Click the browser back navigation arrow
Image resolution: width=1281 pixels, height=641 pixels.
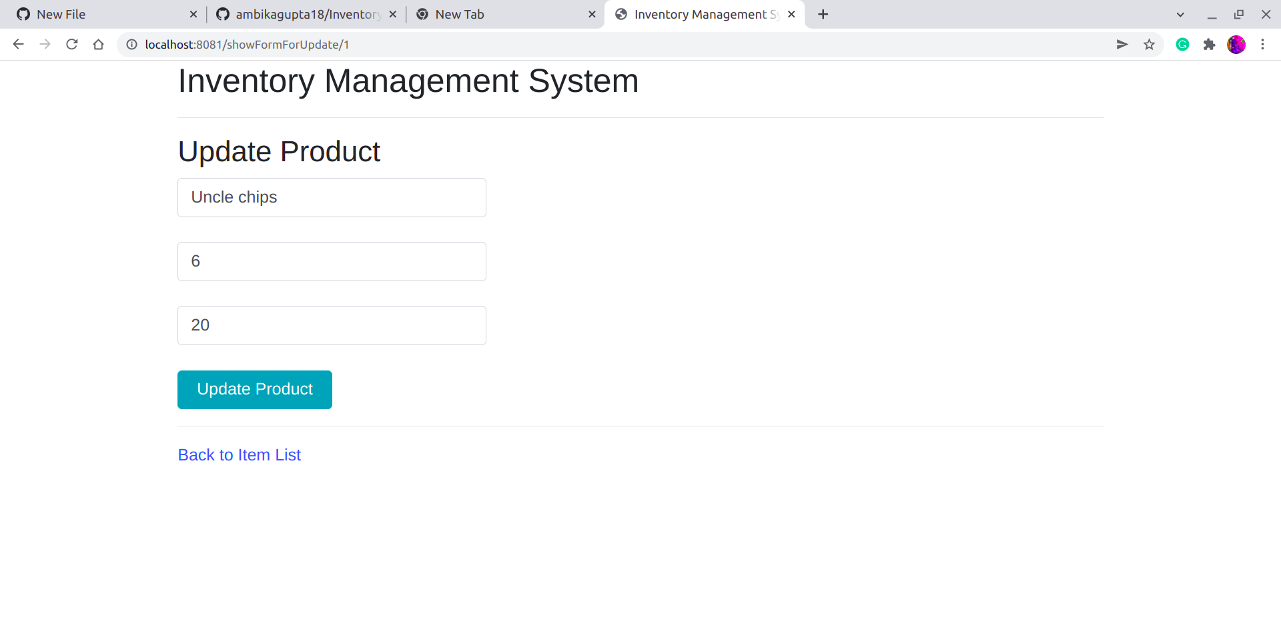coord(18,45)
